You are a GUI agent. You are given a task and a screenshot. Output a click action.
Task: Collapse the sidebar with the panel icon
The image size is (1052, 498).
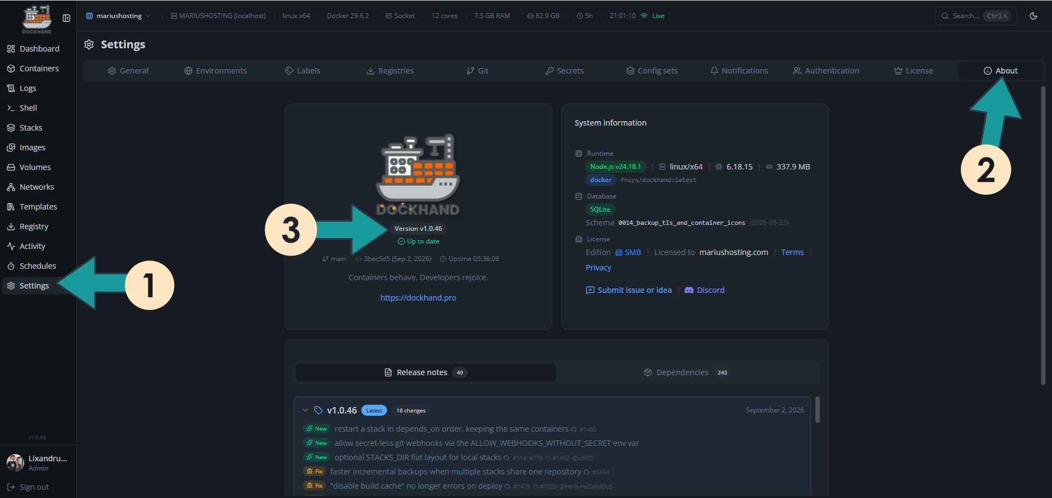(66, 18)
